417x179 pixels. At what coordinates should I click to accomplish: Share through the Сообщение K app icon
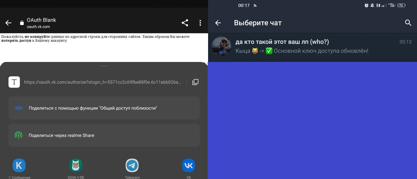[19, 165]
